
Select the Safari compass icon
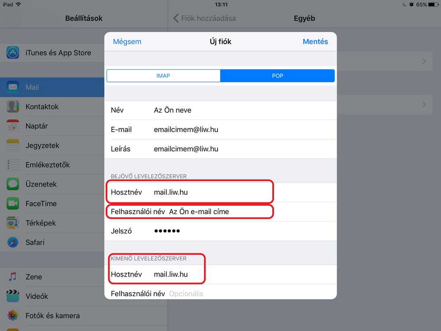point(13,243)
